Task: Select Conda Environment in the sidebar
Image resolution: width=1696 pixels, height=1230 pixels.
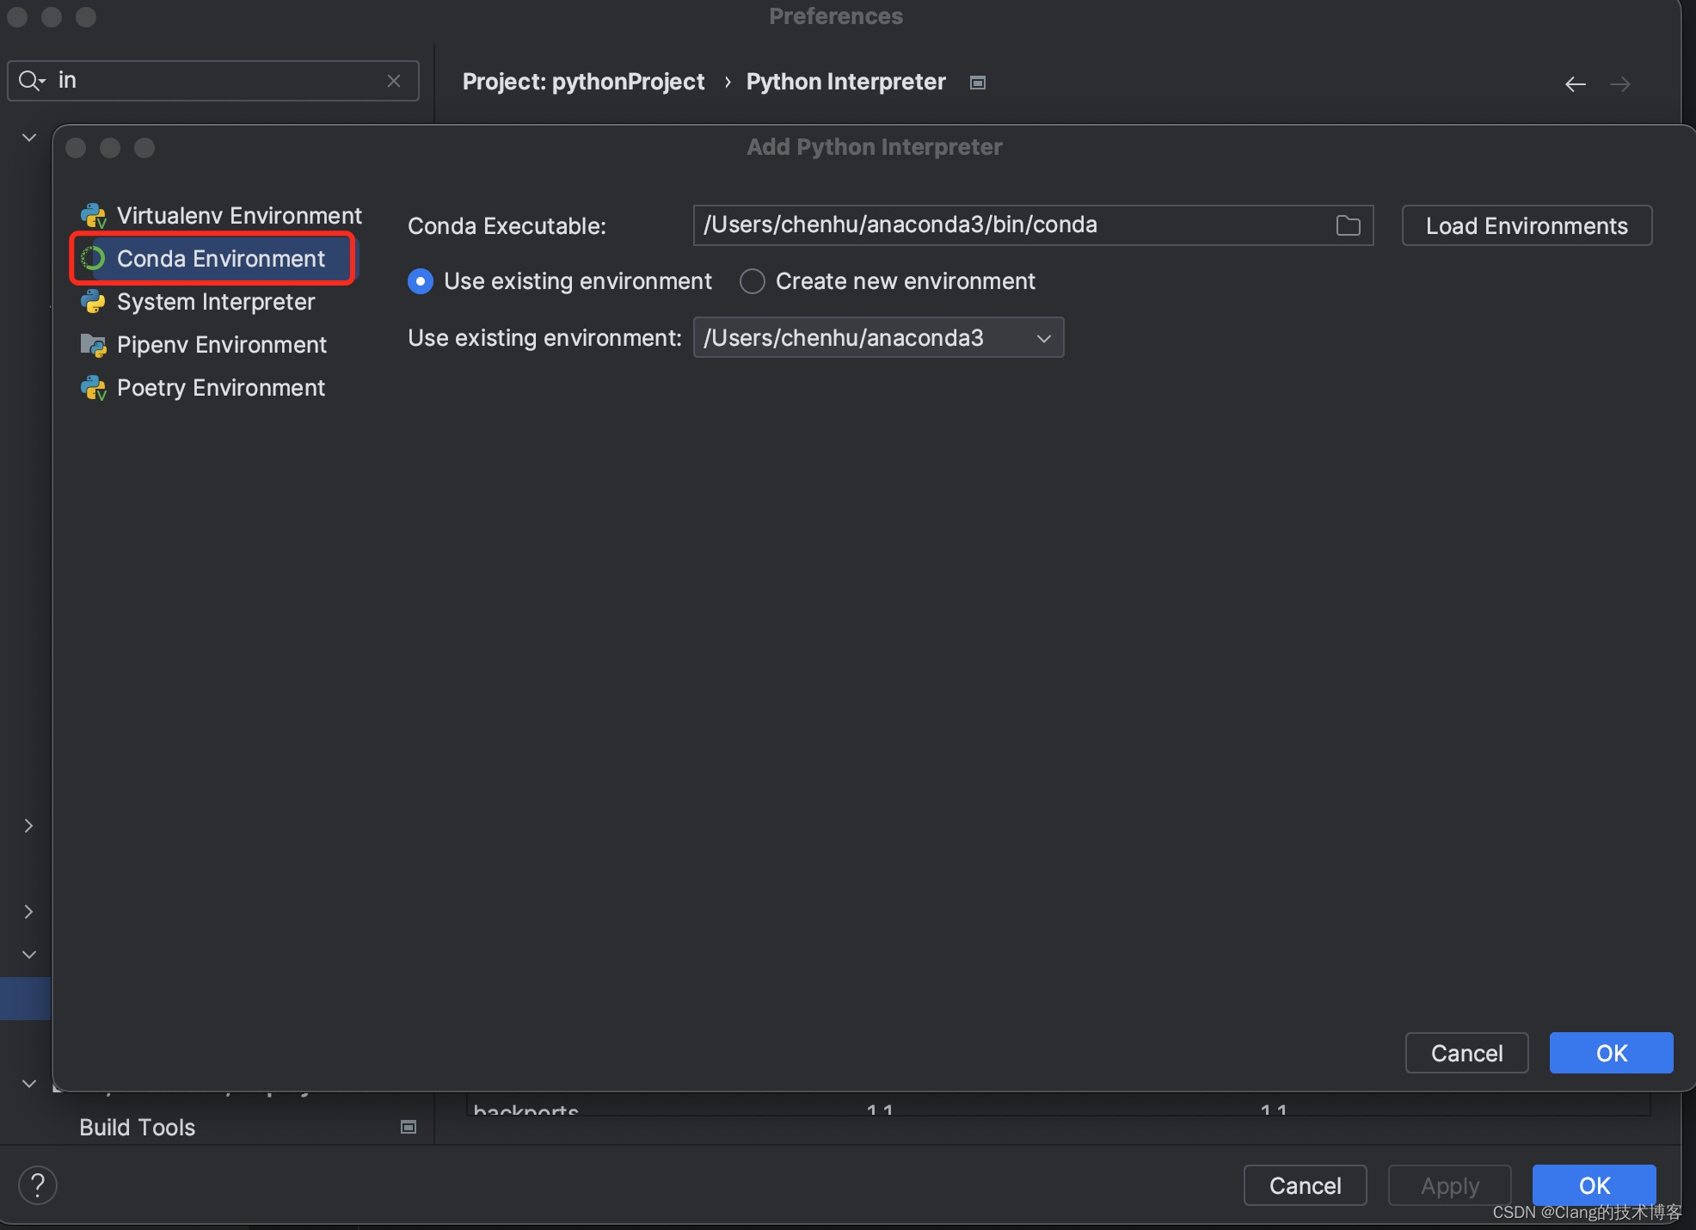Action: (212, 259)
